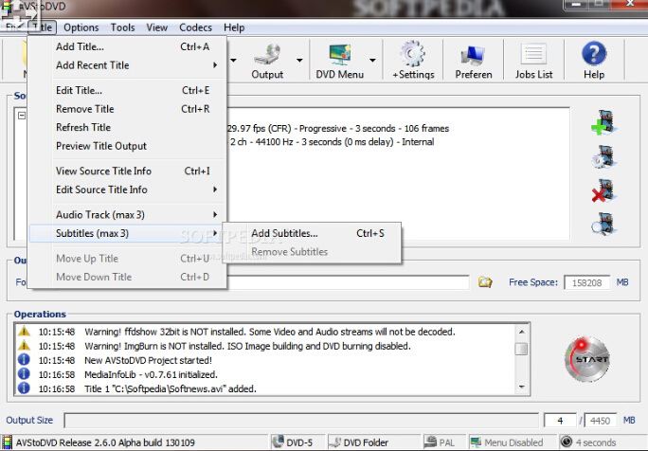Choose Preview Title Output menu entry

click(128, 146)
